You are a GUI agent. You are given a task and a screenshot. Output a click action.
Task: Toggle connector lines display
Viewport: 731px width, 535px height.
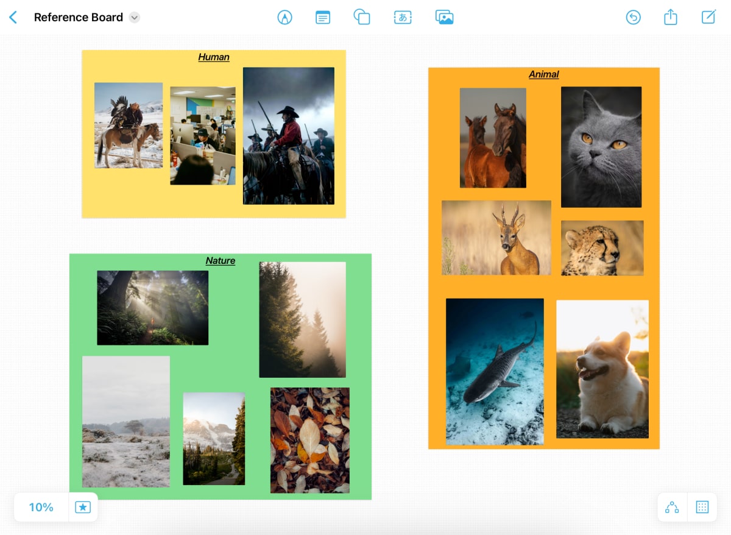672,507
